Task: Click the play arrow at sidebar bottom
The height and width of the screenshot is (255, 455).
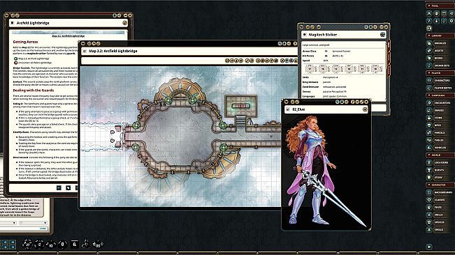Action: click(429, 247)
